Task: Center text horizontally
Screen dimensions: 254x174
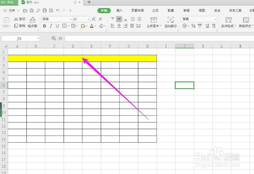Action: (x=119, y=26)
